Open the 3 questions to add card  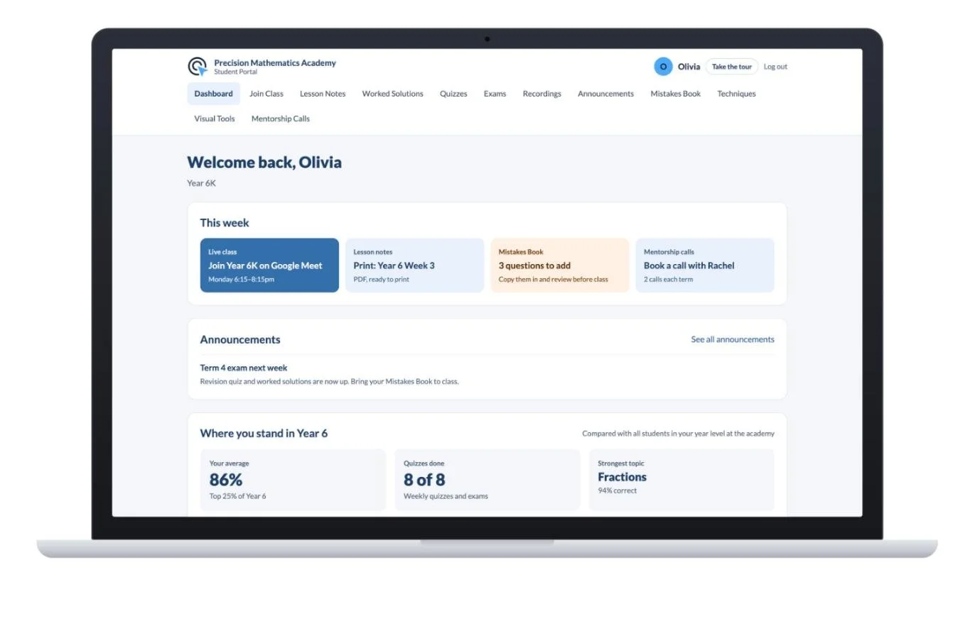(x=560, y=265)
